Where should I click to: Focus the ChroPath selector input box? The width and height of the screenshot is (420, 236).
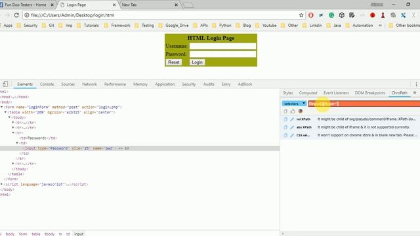coord(364,104)
